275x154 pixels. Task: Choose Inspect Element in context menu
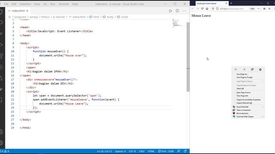(x=248, y=103)
